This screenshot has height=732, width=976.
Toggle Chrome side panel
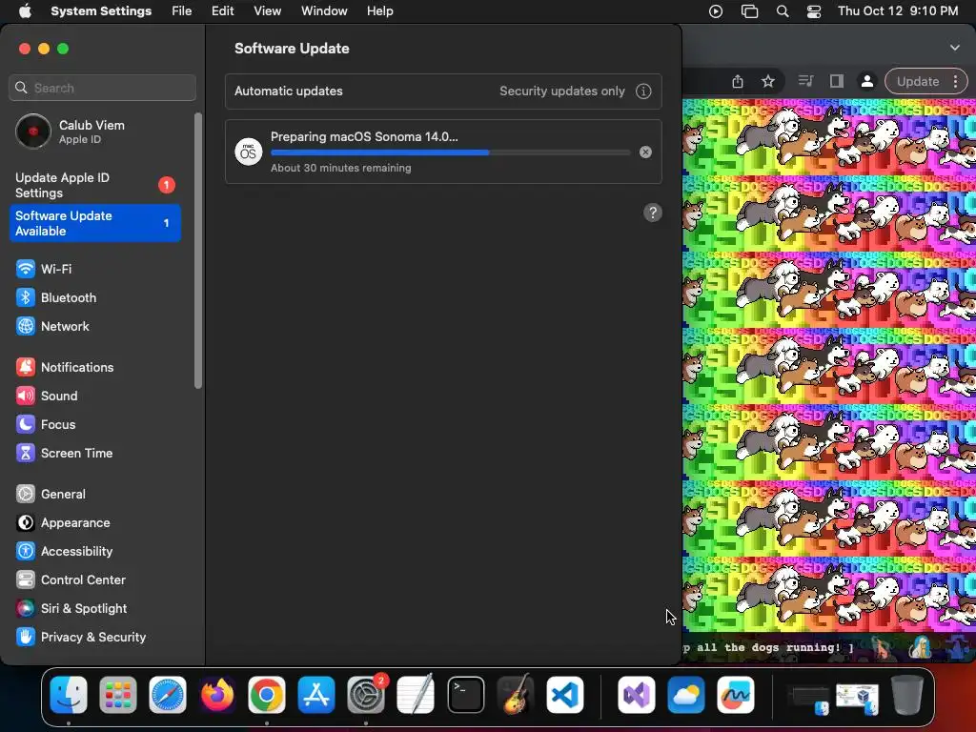click(837, 82)
